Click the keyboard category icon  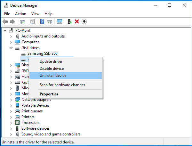coord(17,82)
